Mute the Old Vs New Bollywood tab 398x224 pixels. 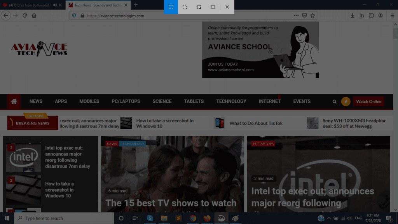click(55, 5)
